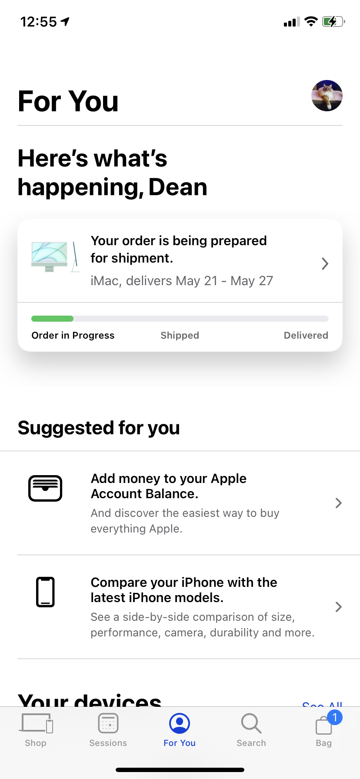Open Compare iPhone row chevron
The image size is (360, 779).
pyautogui.click(x=338, y=607)
